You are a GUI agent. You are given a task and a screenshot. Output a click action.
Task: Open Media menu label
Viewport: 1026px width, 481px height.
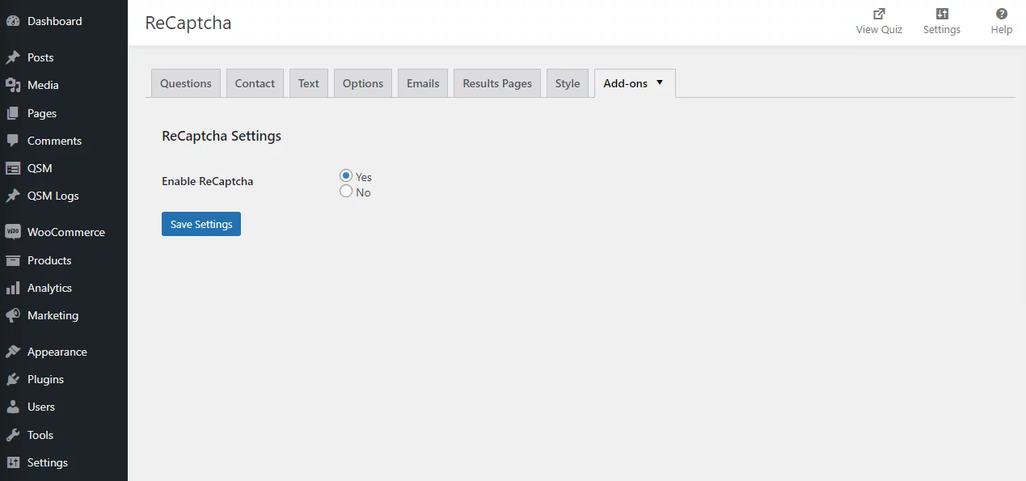pos(43,85)
